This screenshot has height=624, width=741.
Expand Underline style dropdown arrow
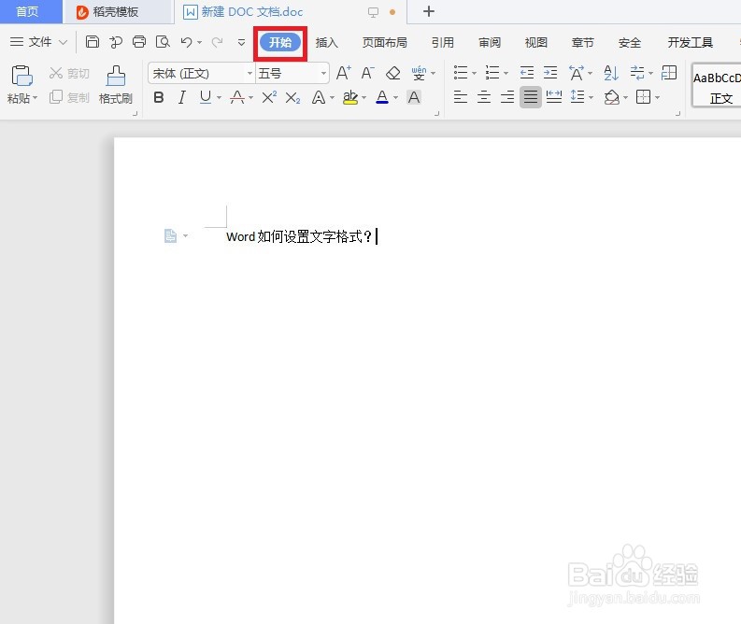219,98
